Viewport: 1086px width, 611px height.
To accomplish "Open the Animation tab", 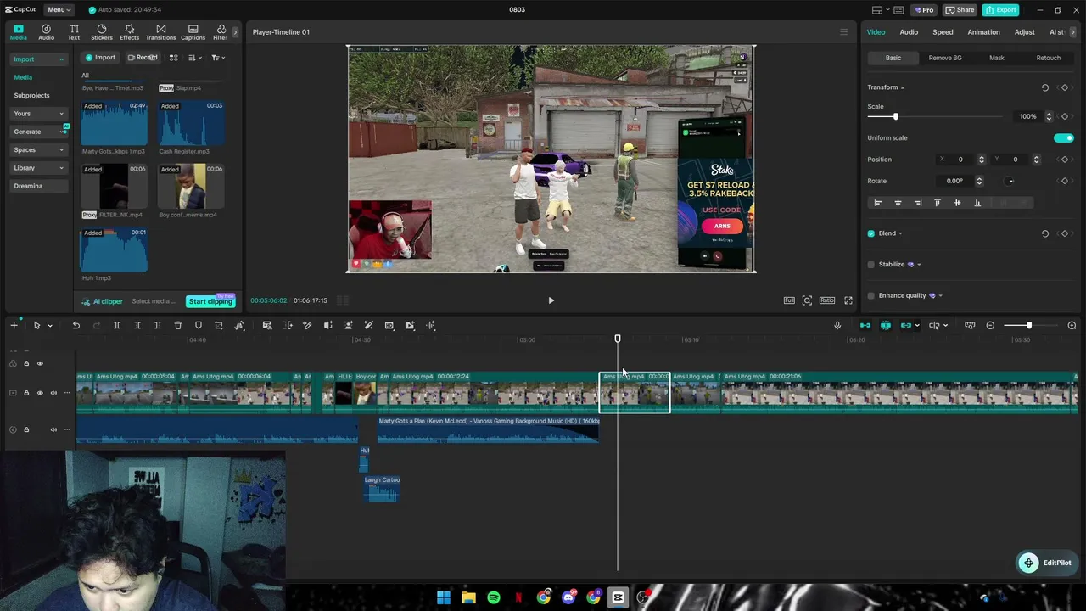I will pos(983,32).
